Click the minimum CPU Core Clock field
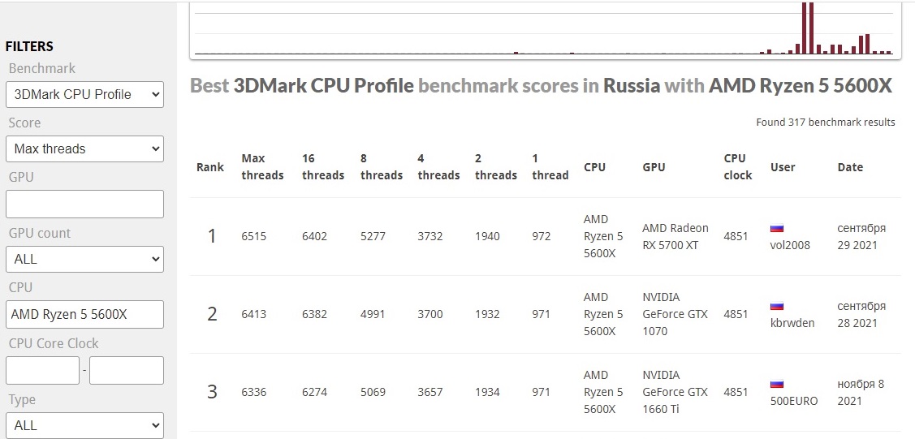Screen dimensions: 915x439 (42, 370)
